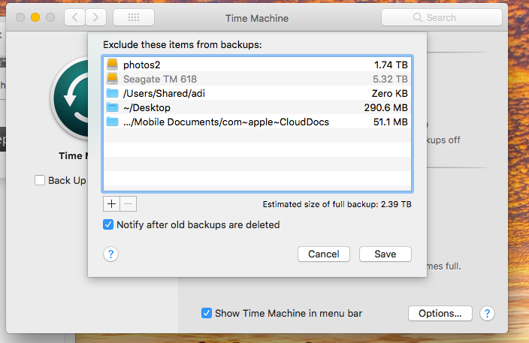529x343 pixels.
Task: Click the /Users/Shared/adi folder icon
Action: pos(113,93)
